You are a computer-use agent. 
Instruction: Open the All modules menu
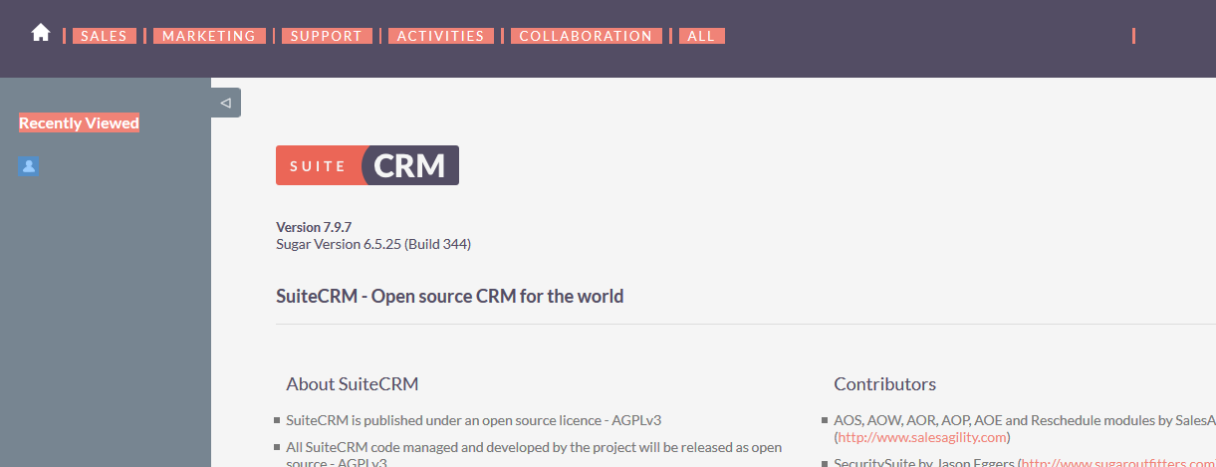click(x=701, y=36)
